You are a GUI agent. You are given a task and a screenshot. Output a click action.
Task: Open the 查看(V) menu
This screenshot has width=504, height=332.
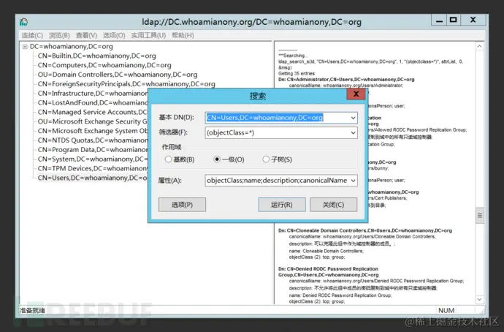(x=86, y=35)
